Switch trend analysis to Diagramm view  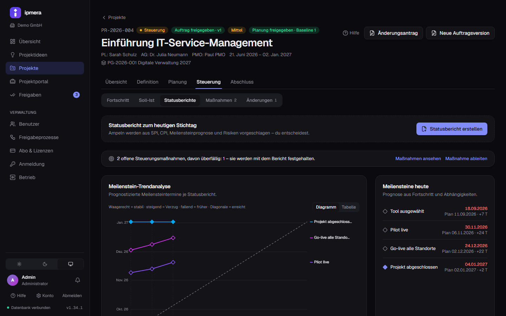click(326, 207)
